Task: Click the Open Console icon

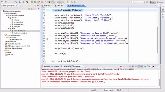Action: click(152, 66)
